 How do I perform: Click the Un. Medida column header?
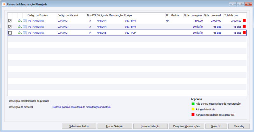point(174,15)
